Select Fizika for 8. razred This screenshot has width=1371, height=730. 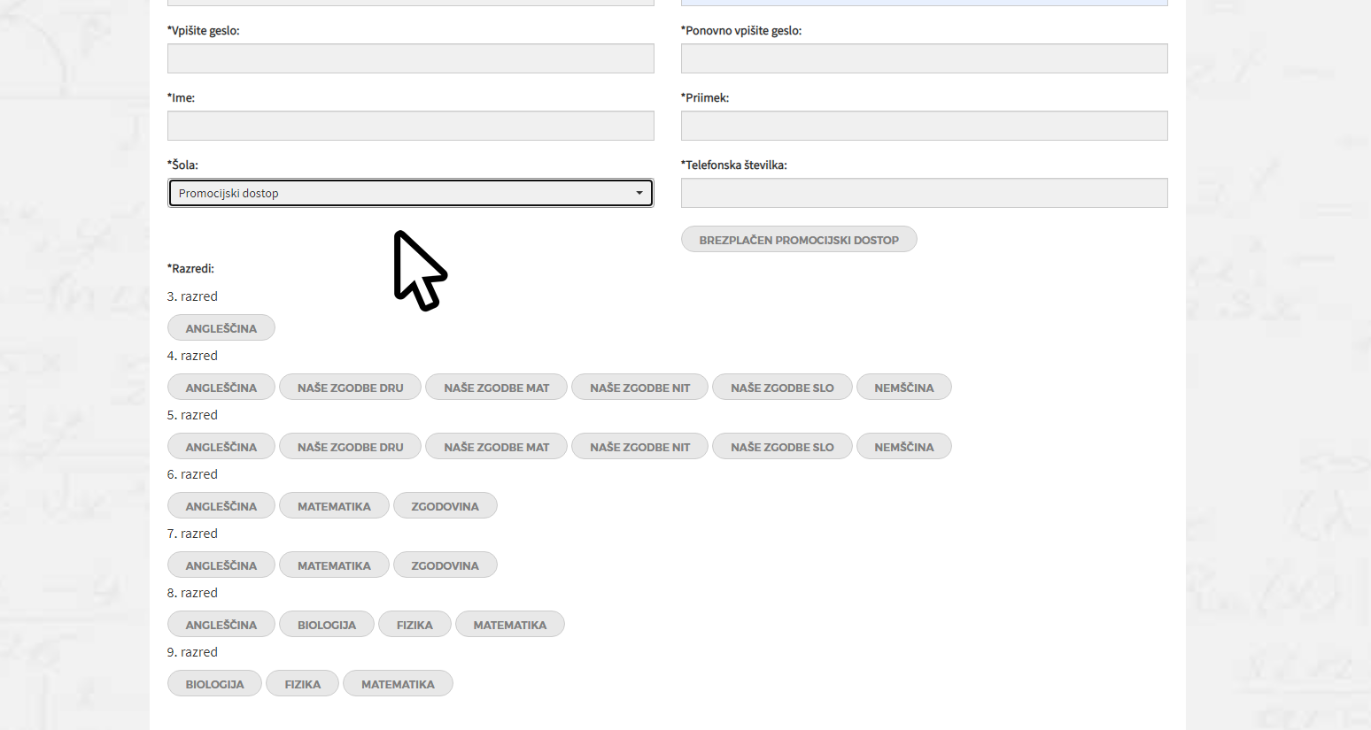[414, 625]
